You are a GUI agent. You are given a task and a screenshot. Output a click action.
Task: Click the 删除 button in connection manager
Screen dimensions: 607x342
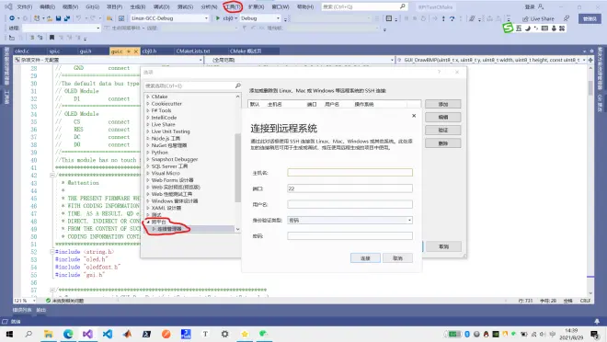(x=443, y=143)
